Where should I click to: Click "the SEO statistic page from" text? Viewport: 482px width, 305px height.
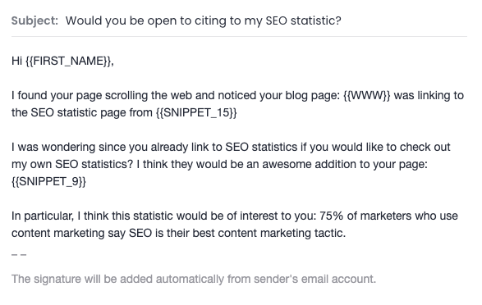coord(82,112)
